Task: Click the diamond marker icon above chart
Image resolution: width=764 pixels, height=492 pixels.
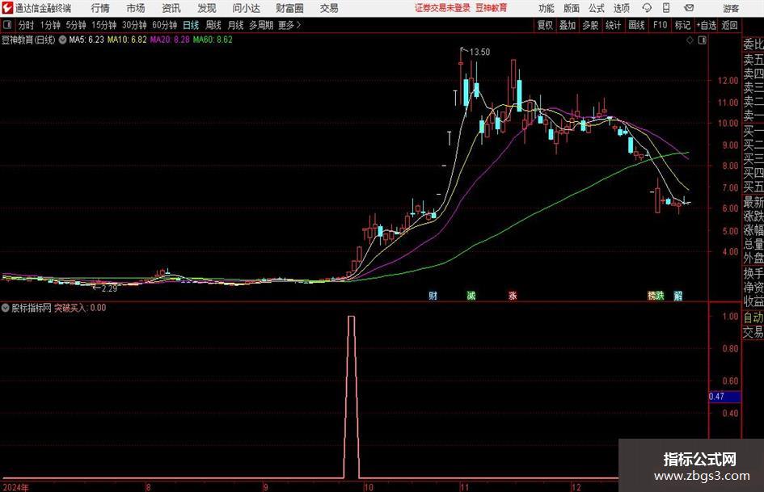Action: pos(690,40)
